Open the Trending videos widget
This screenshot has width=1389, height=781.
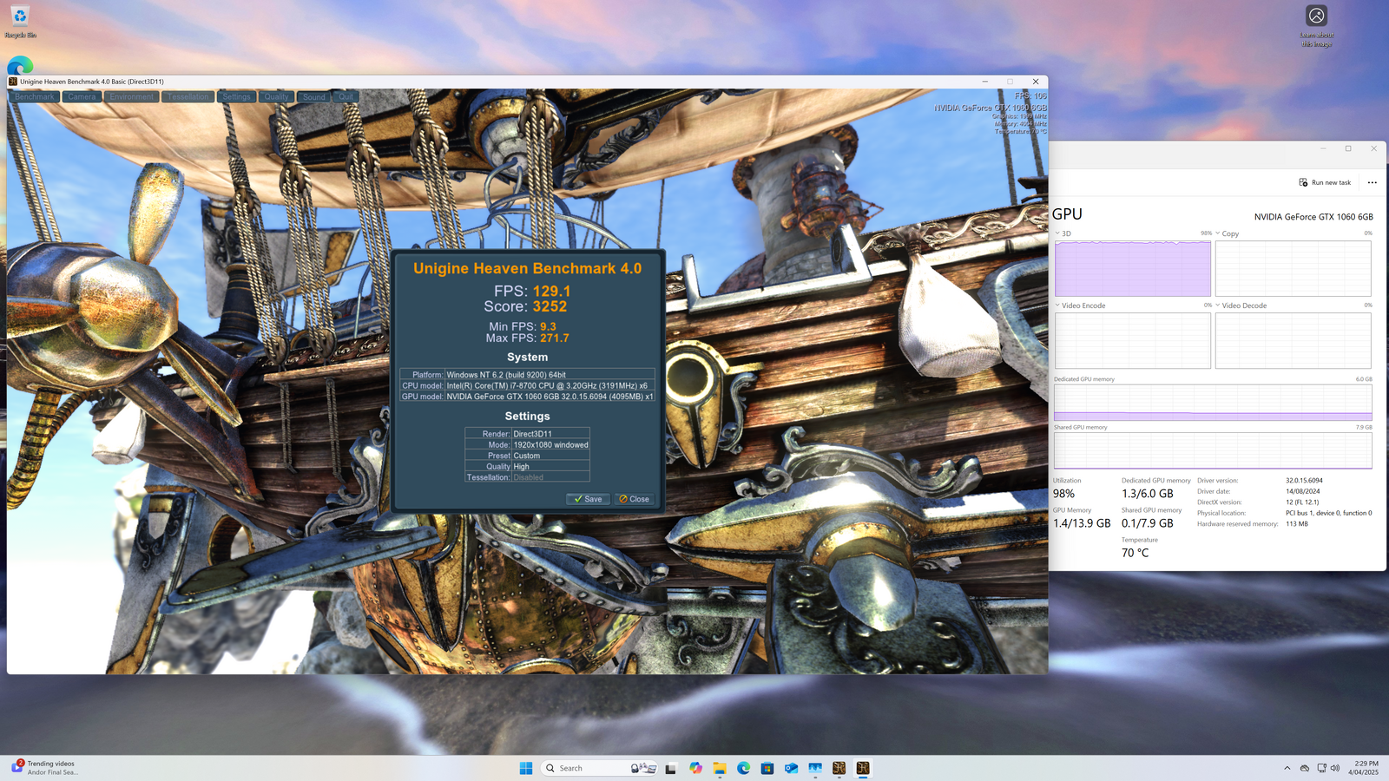[45, 768]
